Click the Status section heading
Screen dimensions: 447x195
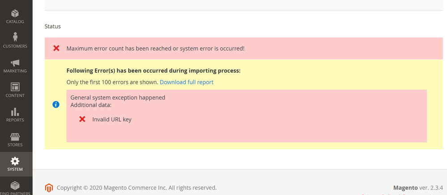[53, 26]
